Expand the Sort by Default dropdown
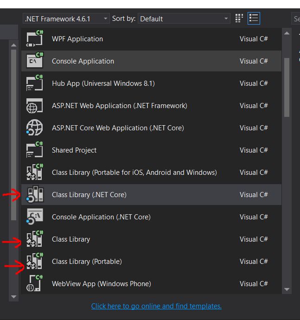Viewport: 300px width, 320px height. pos(184,19)
